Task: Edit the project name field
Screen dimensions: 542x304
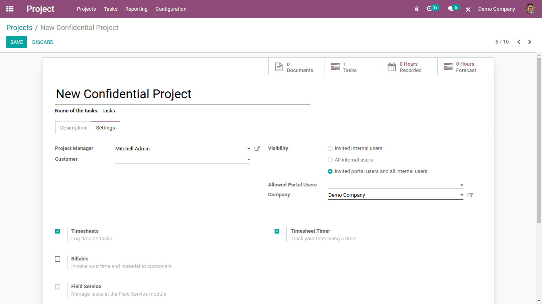Action: 183,94
